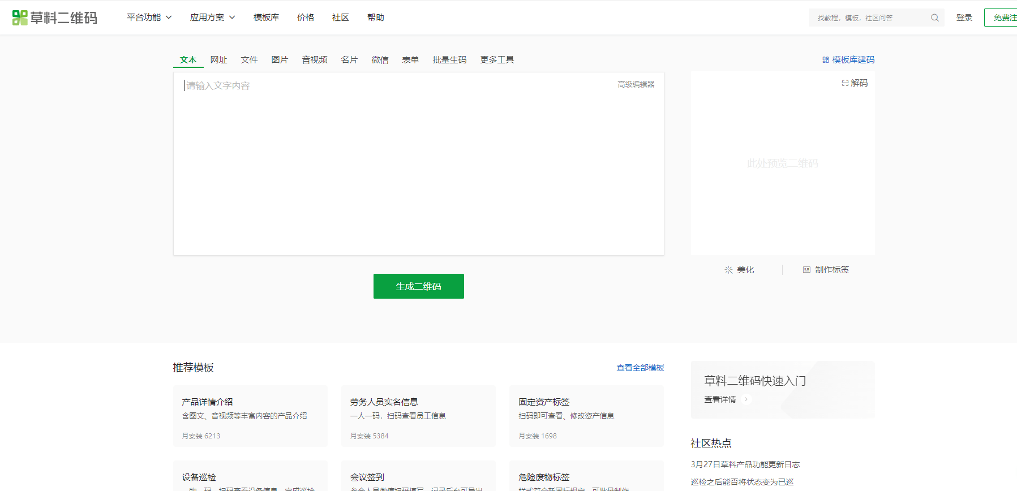Click the 解码 decode icon

click(845, 83)
